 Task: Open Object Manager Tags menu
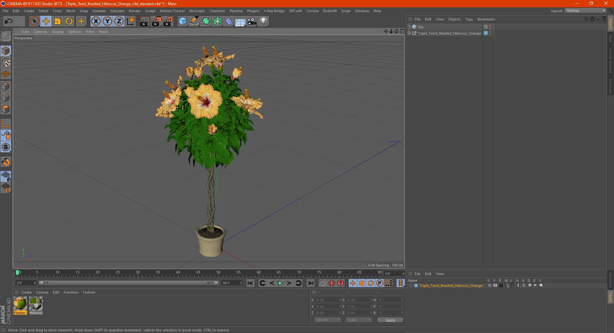[469, 19]
